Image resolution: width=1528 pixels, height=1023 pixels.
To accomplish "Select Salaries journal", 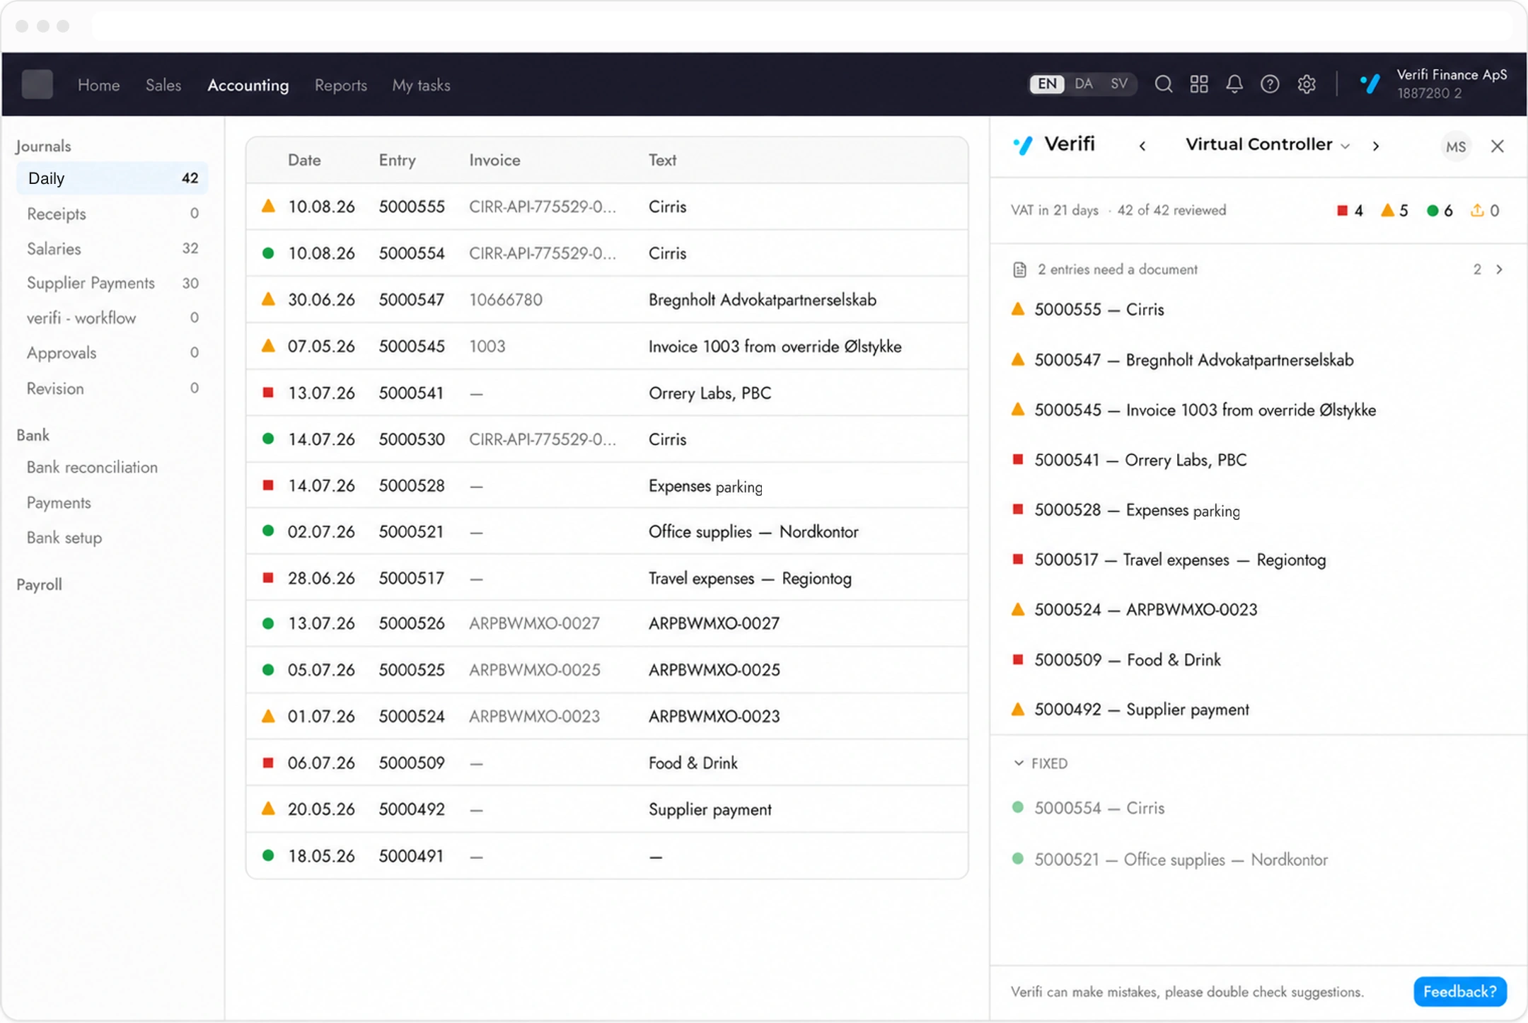I will click(112, 248).
